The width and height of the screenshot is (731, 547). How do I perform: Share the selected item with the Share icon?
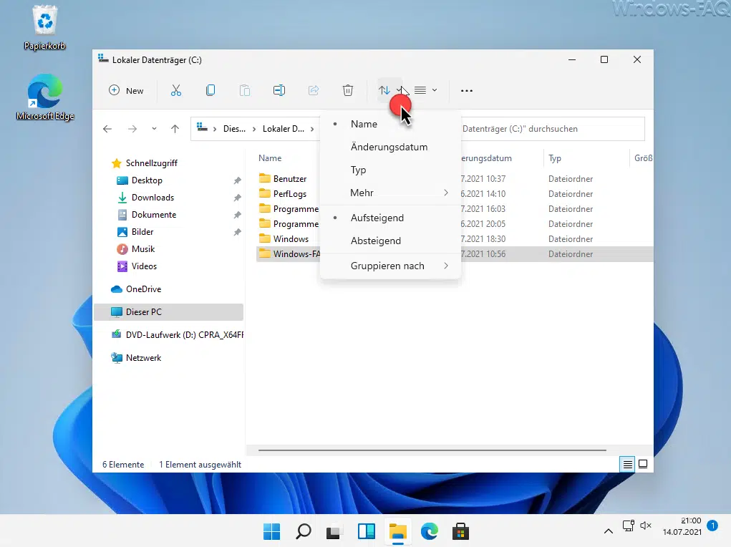click(314, 90)
